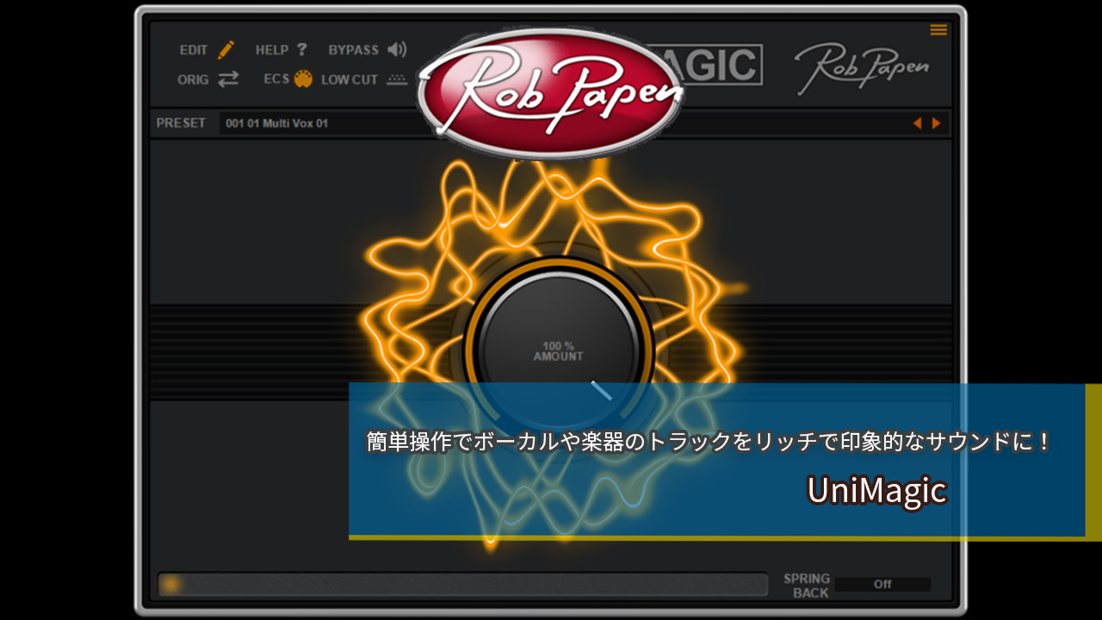Toggle ORIG with the swap arrows icon
The image size is (1102, 620).
coord(228,79)
